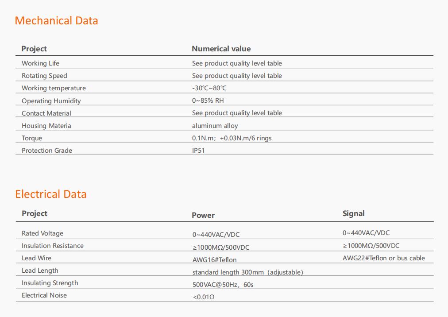Select the Contact Material label
The width and height of the screenshot is (448, 317).
click(x=46, y=113)
